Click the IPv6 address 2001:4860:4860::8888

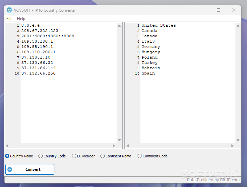tap(48, 36)
